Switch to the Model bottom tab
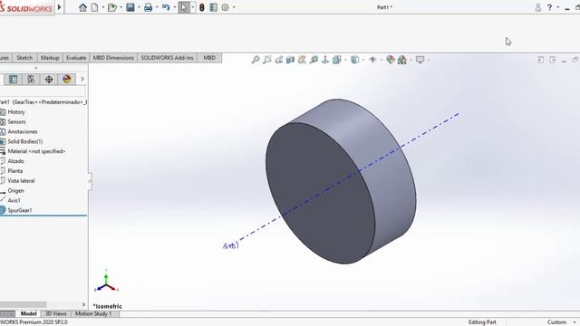The image size is (580, 326). pyautogui.click(x=28, y=313)
